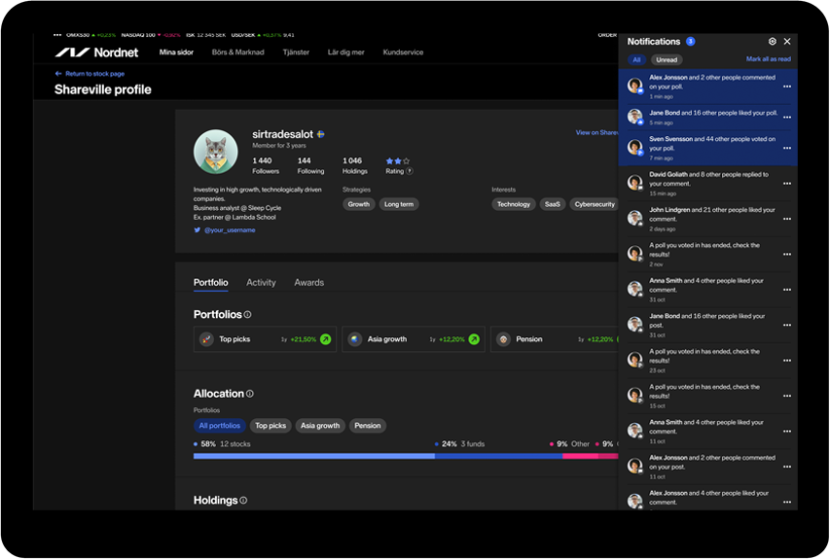
Task: Open options for Alex Jonsson poll comment notification
Action: click(787, 87)
